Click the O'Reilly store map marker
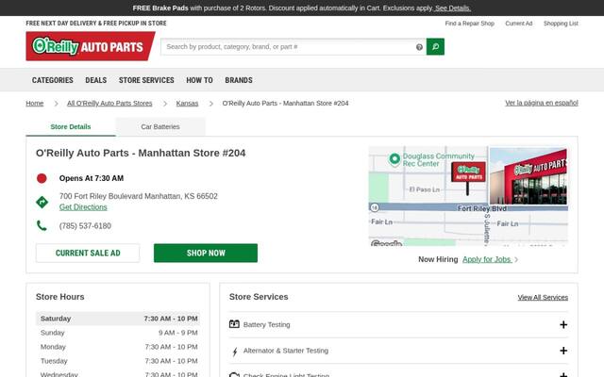This screenshot has width=604, height=377. click(468, 177)
